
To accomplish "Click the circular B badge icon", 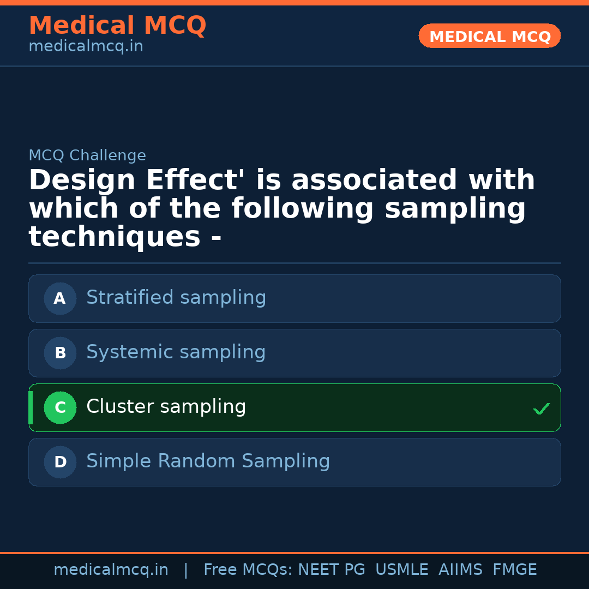I will (x=60, y=353).
